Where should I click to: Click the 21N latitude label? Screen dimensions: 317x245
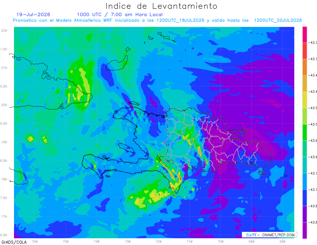tap(4, 68)
